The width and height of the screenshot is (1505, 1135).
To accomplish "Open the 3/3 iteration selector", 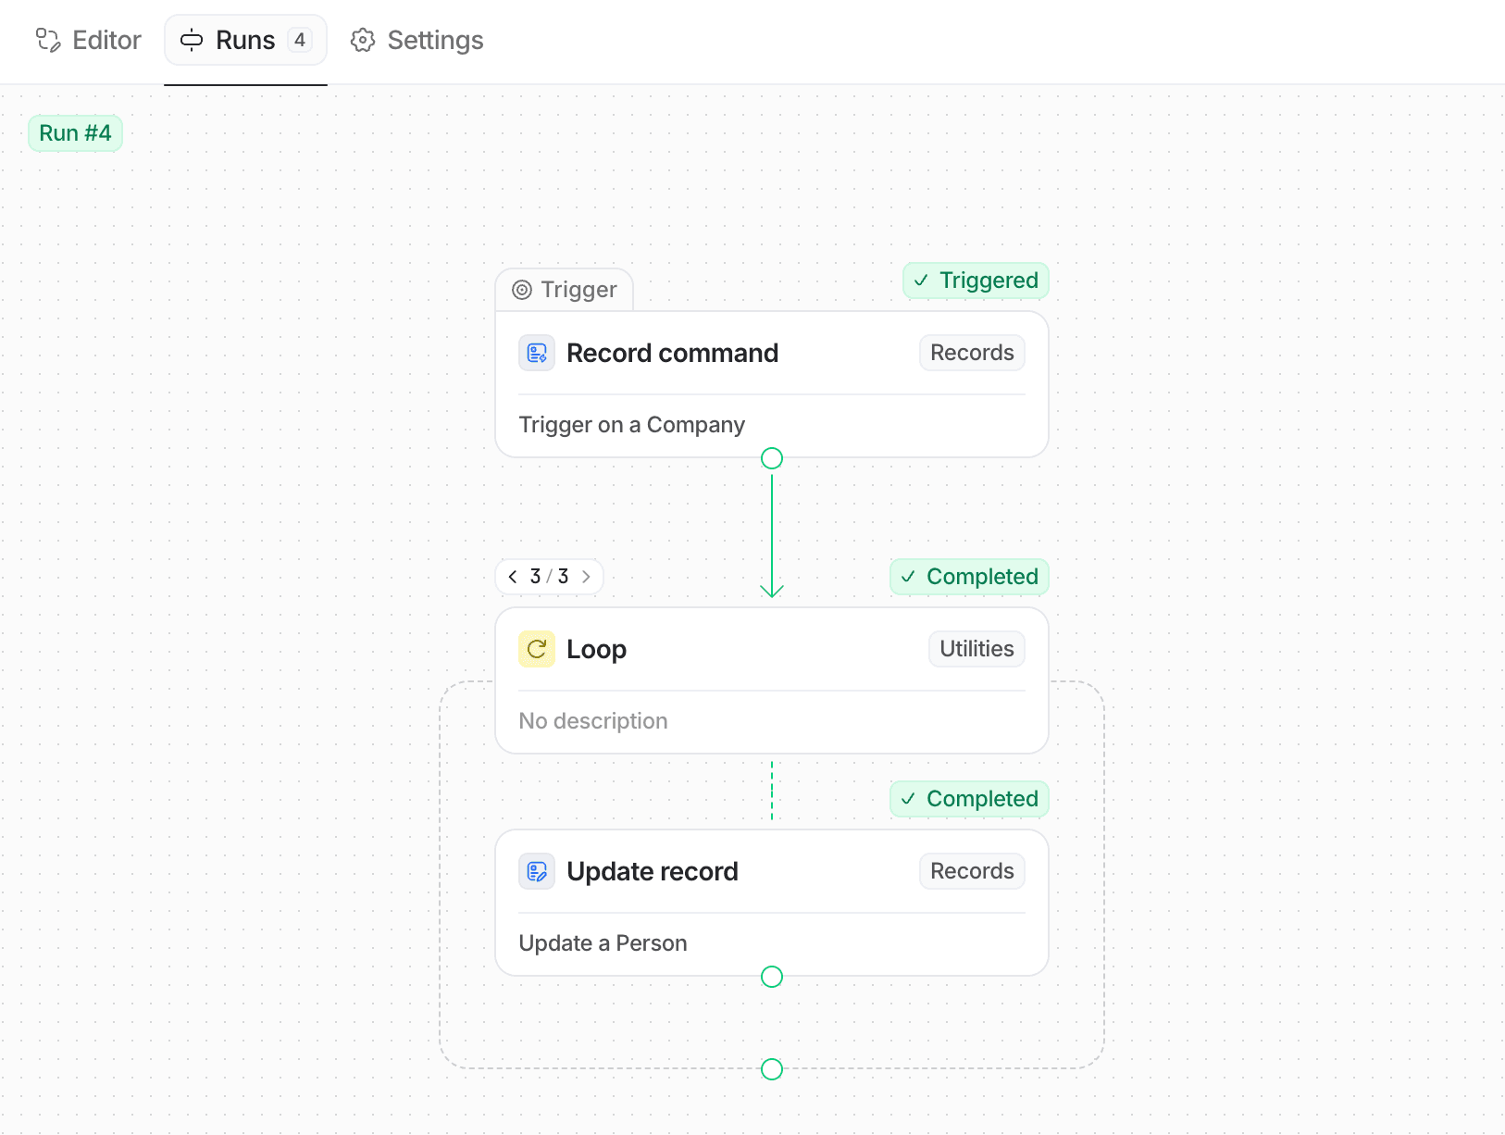I will pos(549,576).
